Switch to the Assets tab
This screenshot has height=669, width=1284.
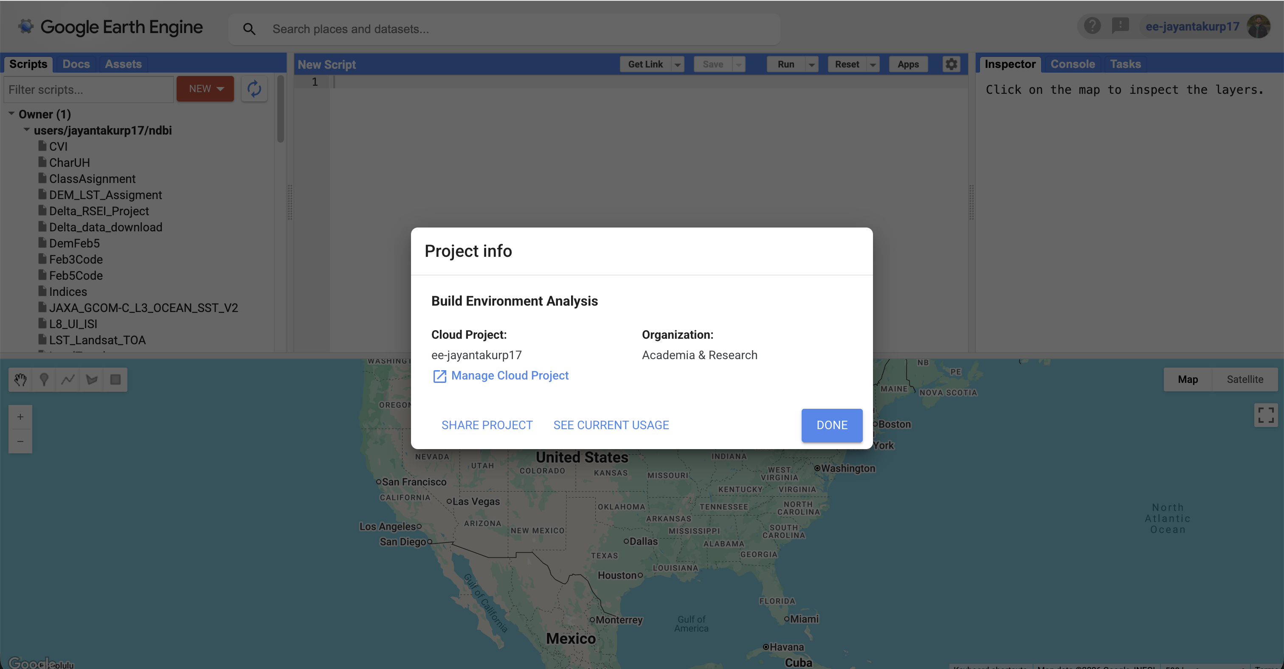[123, 64]
